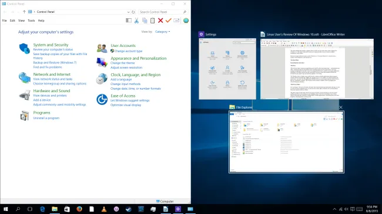Viewport: 382px width, 214px height.
Task: Open the File menu in Control Panel
Action: click(4, 21)
